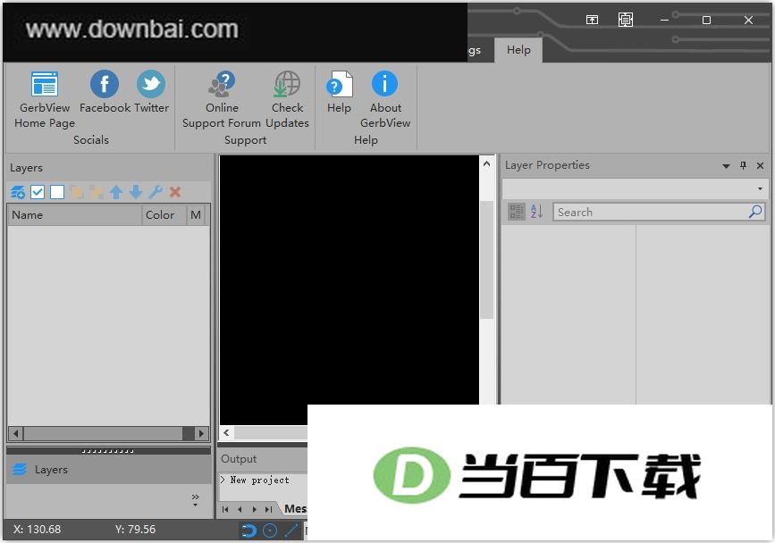Open the GerbView Home Page

click(x=45, y=100)
